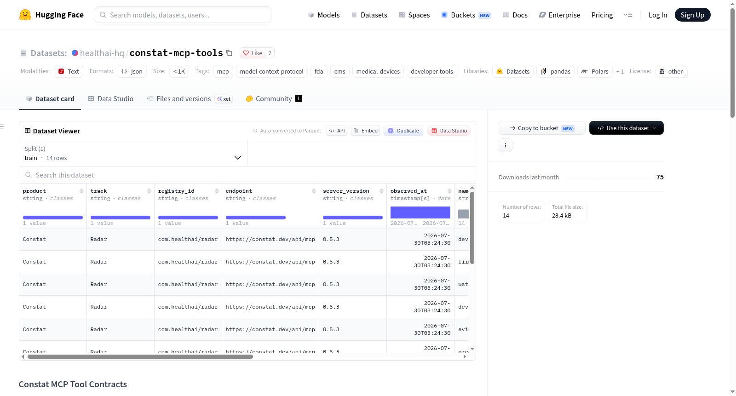
Task: Open the Enterprise page
Action: click(x=559, y=15)
